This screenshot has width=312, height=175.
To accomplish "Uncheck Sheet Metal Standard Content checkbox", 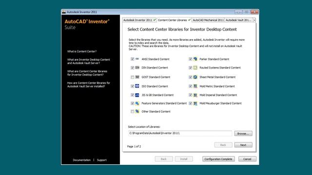I will pos(191,77).
